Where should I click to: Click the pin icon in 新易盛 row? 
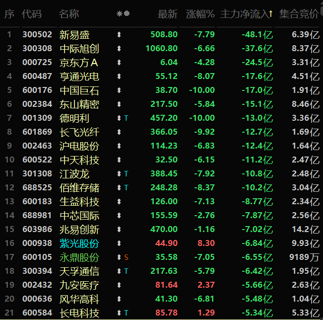119,34
